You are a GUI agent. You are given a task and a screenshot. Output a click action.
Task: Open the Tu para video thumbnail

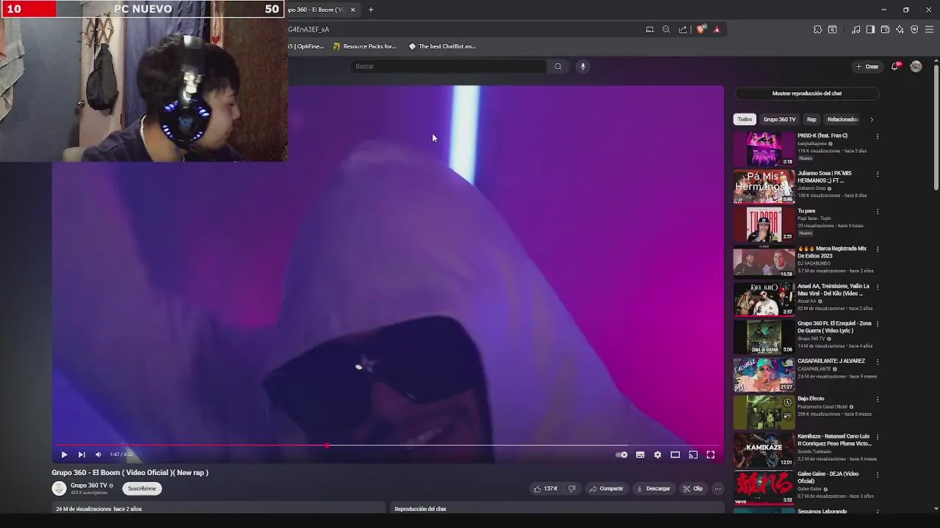click(x=764, y=224)
